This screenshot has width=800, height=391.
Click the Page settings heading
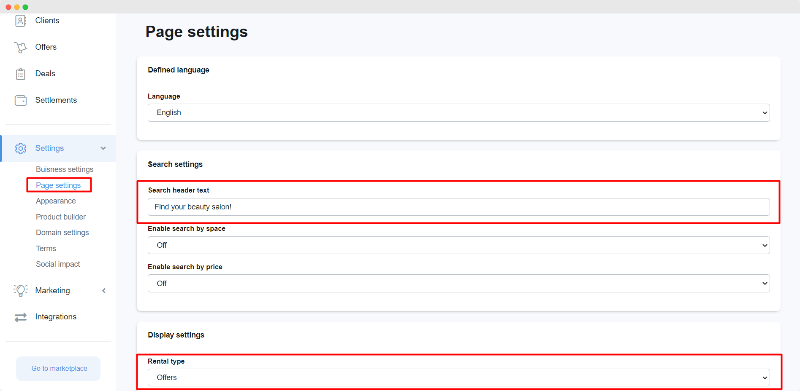tap(197, 32)
